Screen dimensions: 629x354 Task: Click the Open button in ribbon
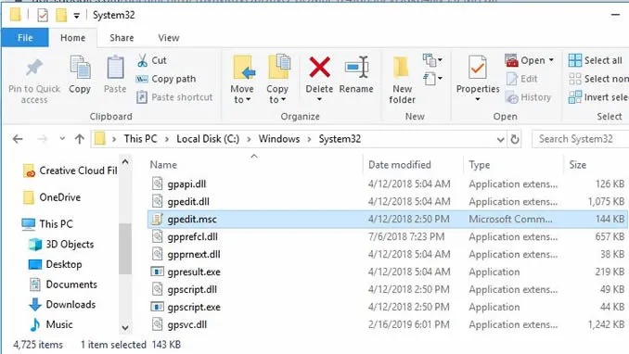[525, 60]
